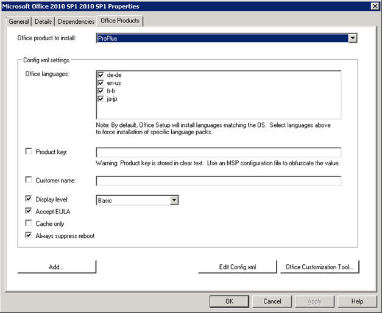
Task: Disable the Display level checkbox
Action: coord(29,198)
